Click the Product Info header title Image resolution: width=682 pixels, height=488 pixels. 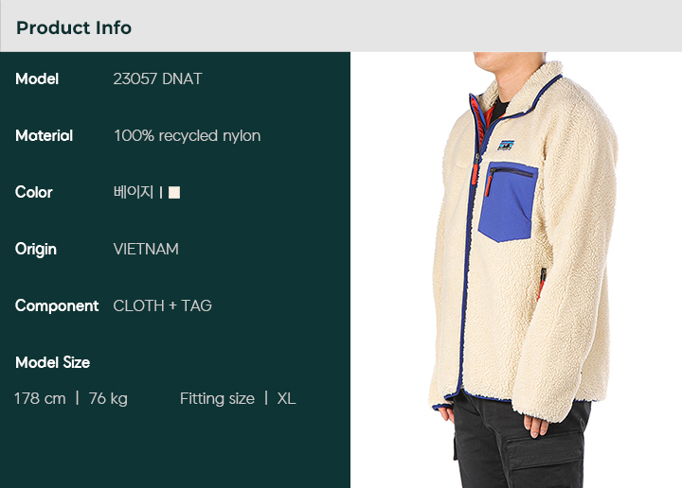point(74,27)
